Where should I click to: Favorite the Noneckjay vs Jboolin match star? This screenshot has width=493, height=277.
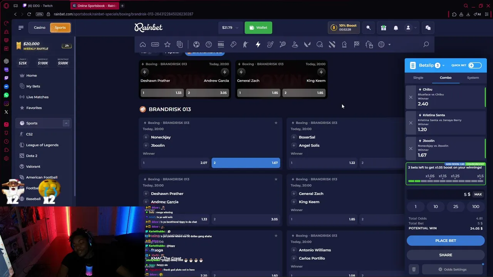tap(276, 123)
